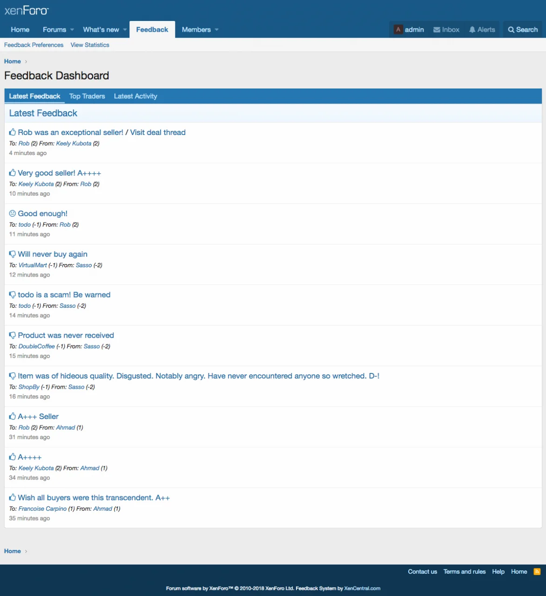Open the View Statistics link

[90, 45]
